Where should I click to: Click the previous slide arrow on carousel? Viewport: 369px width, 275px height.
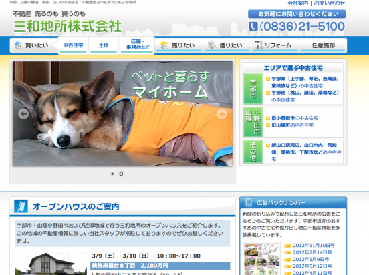23,114
